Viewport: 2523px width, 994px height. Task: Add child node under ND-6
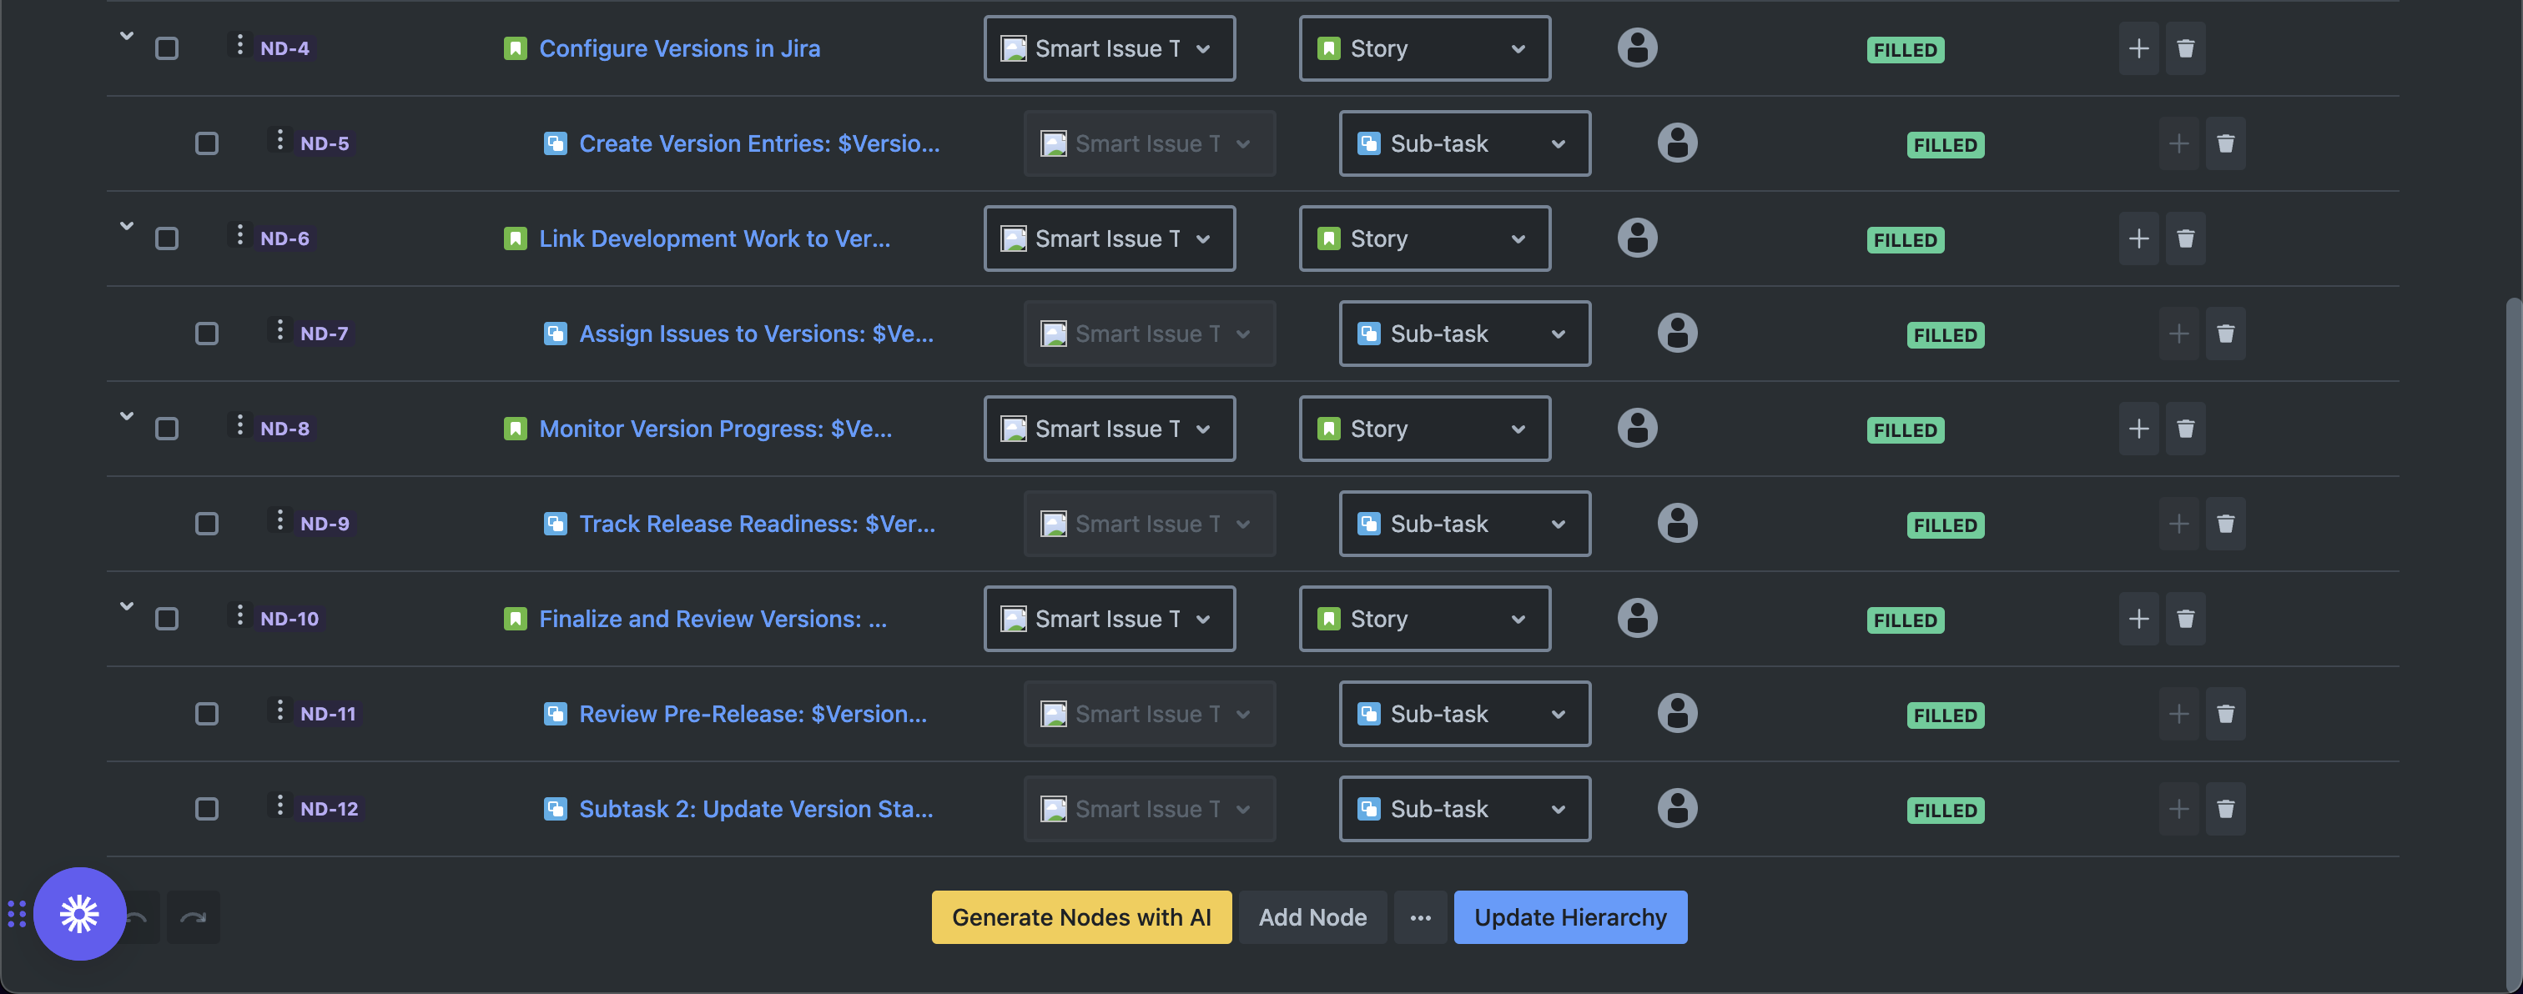pos(2138,238)
